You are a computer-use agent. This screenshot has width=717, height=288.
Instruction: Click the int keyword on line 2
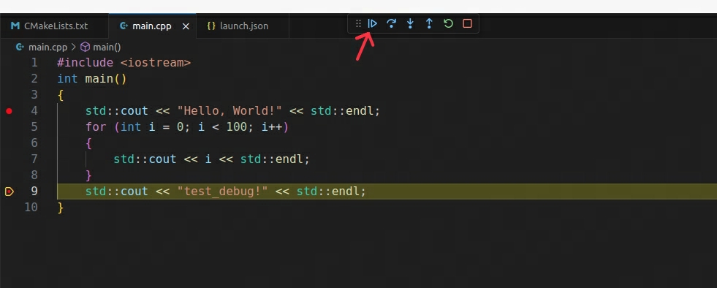tap(68, 79)
